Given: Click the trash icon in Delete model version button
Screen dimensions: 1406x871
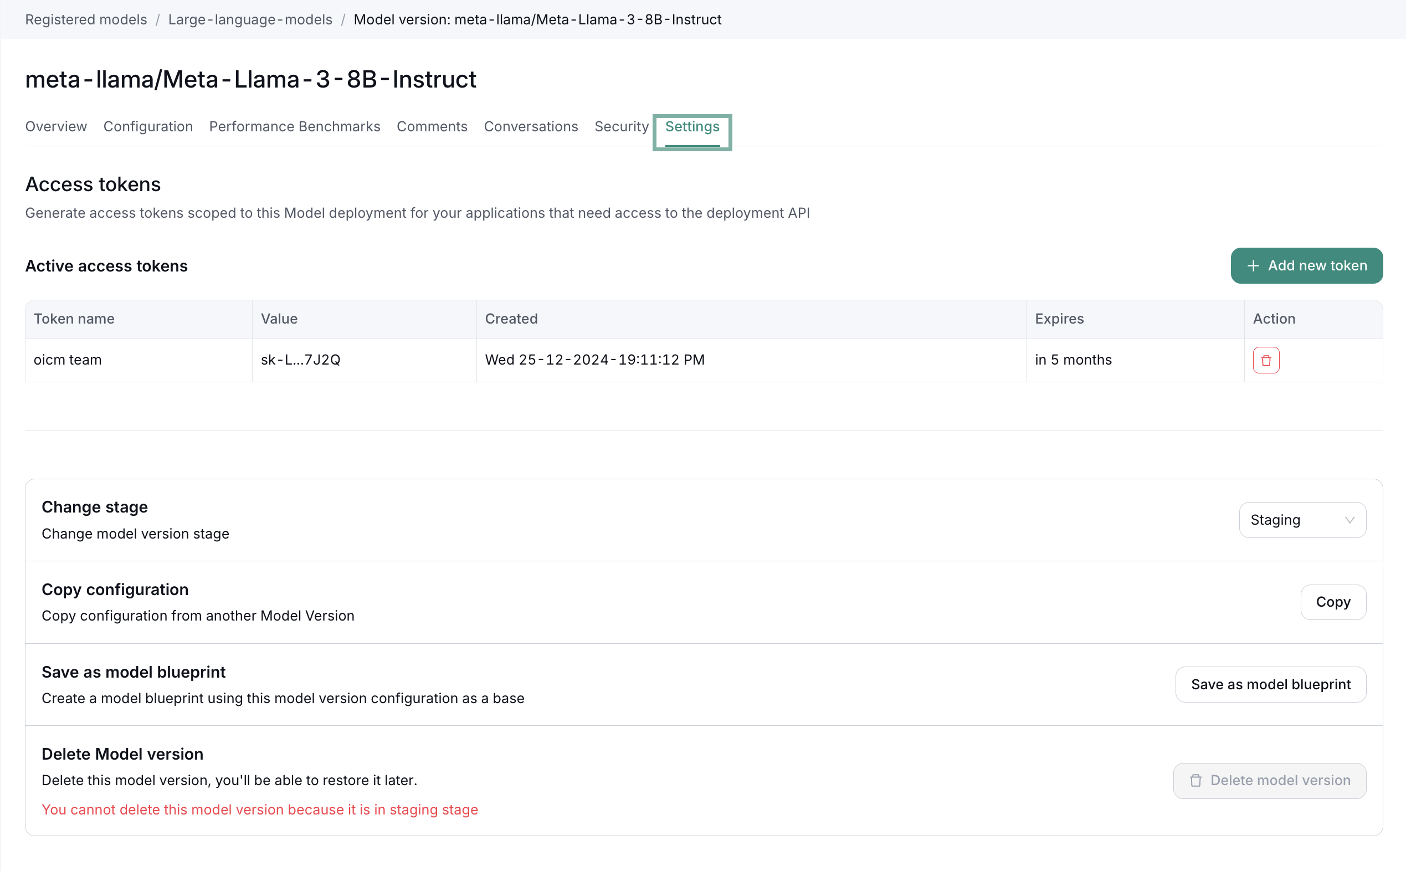Looking at the screenshot, I should pyautogui.click(x=1197, y=781).
